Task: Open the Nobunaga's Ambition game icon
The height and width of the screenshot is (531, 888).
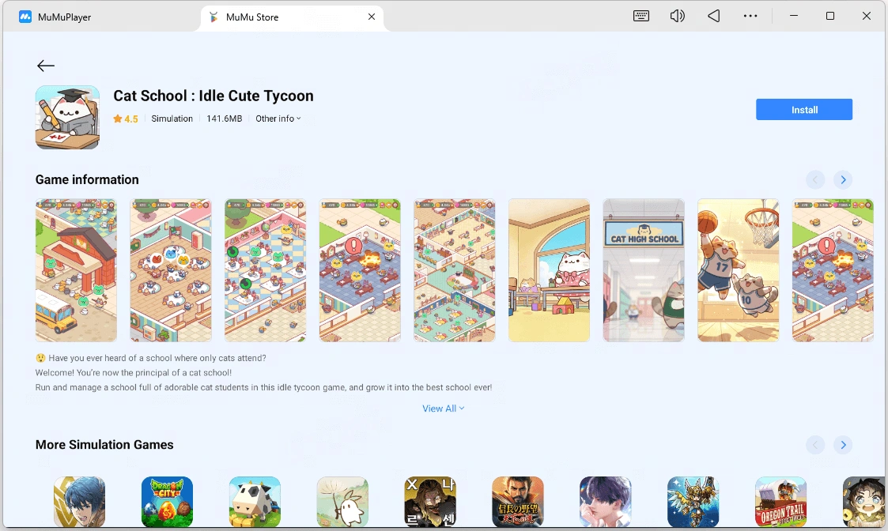Action: pyautogui.click(x=518, y=502)
